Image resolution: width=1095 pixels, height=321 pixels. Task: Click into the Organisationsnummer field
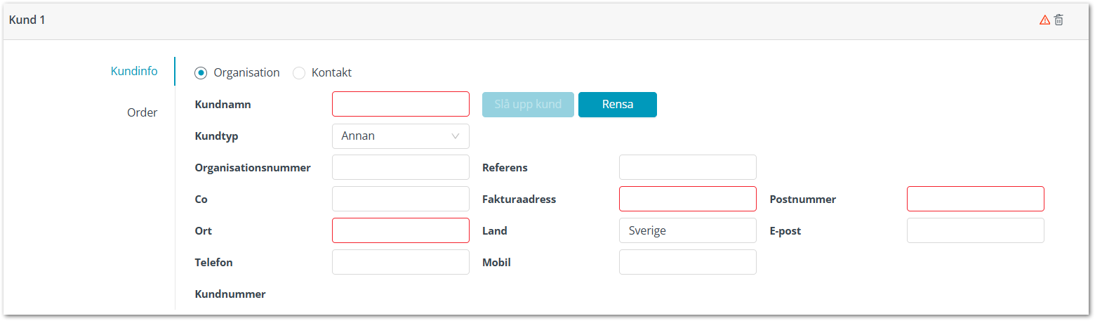401,167
